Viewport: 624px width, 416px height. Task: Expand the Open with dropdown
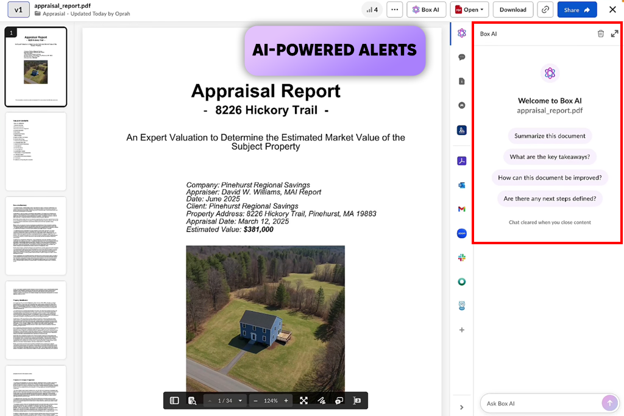point(469,10)
